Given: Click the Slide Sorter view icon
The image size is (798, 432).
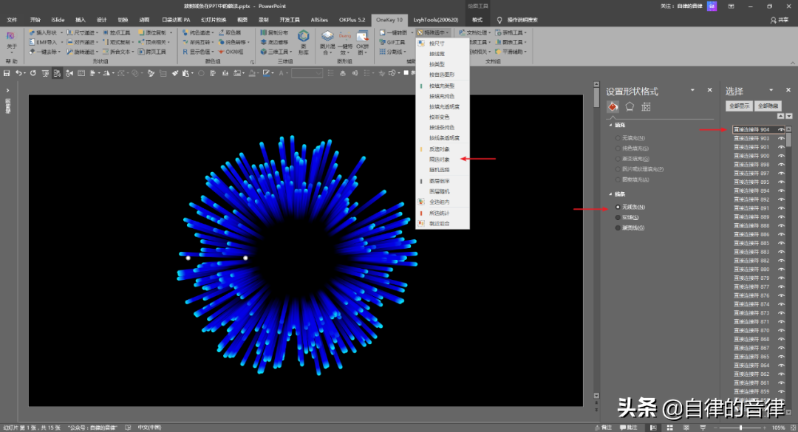Looking at the screenshot, I should (x=669, y=428).
